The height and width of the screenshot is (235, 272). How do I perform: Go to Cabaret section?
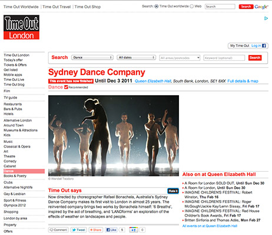(10, 166)
